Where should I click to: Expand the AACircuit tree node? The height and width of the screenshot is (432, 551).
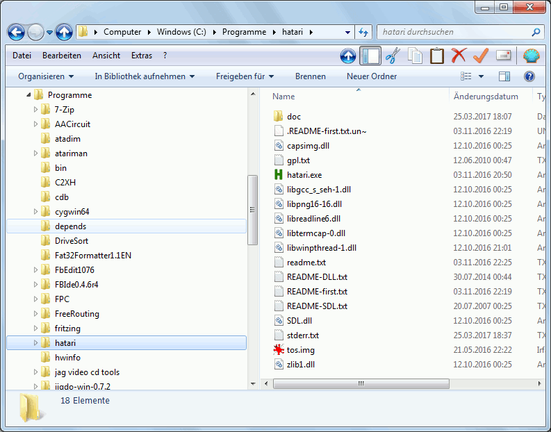[x=35, y=124]
